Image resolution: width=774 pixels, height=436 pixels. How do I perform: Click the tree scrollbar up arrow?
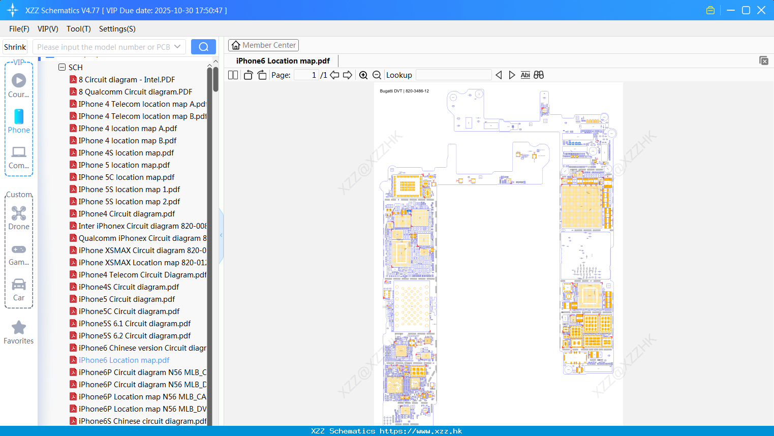[x=216, y=61]
